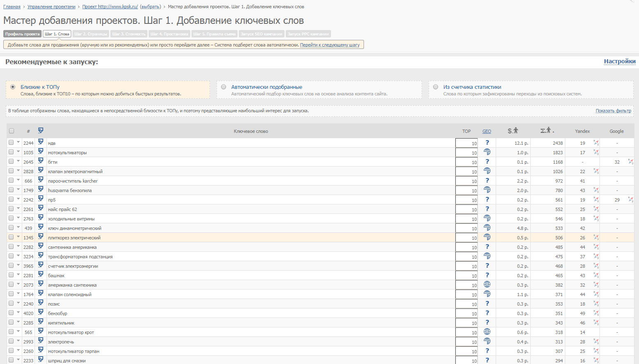Click the marker icon in the ндв row
The width and height of the screenshot is (639, 364).
point(41,141)
